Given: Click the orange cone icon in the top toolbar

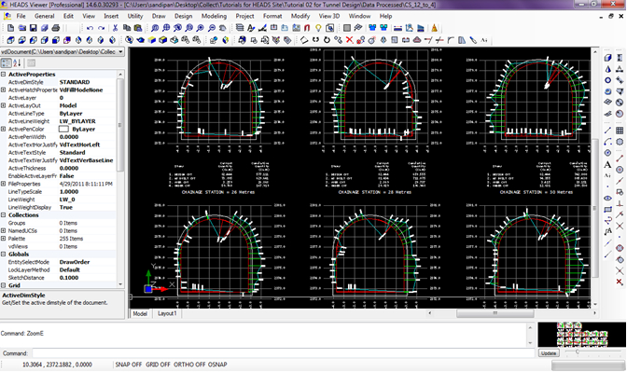Looking at the screenshot, I should [434, 28].
